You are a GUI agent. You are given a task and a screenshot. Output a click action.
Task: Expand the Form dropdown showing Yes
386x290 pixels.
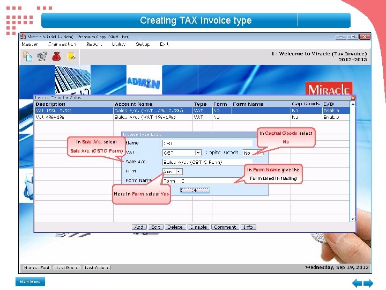[179, 171]
